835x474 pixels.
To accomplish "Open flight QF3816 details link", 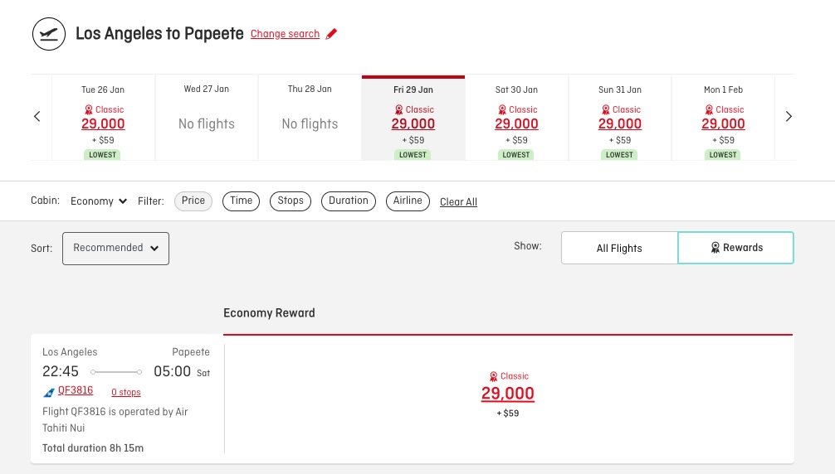I will click(76, 390).
